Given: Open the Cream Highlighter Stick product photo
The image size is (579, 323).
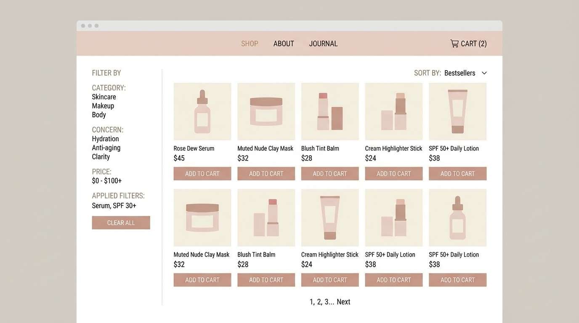Looking at the screenshot, I should tap(393, 111).
